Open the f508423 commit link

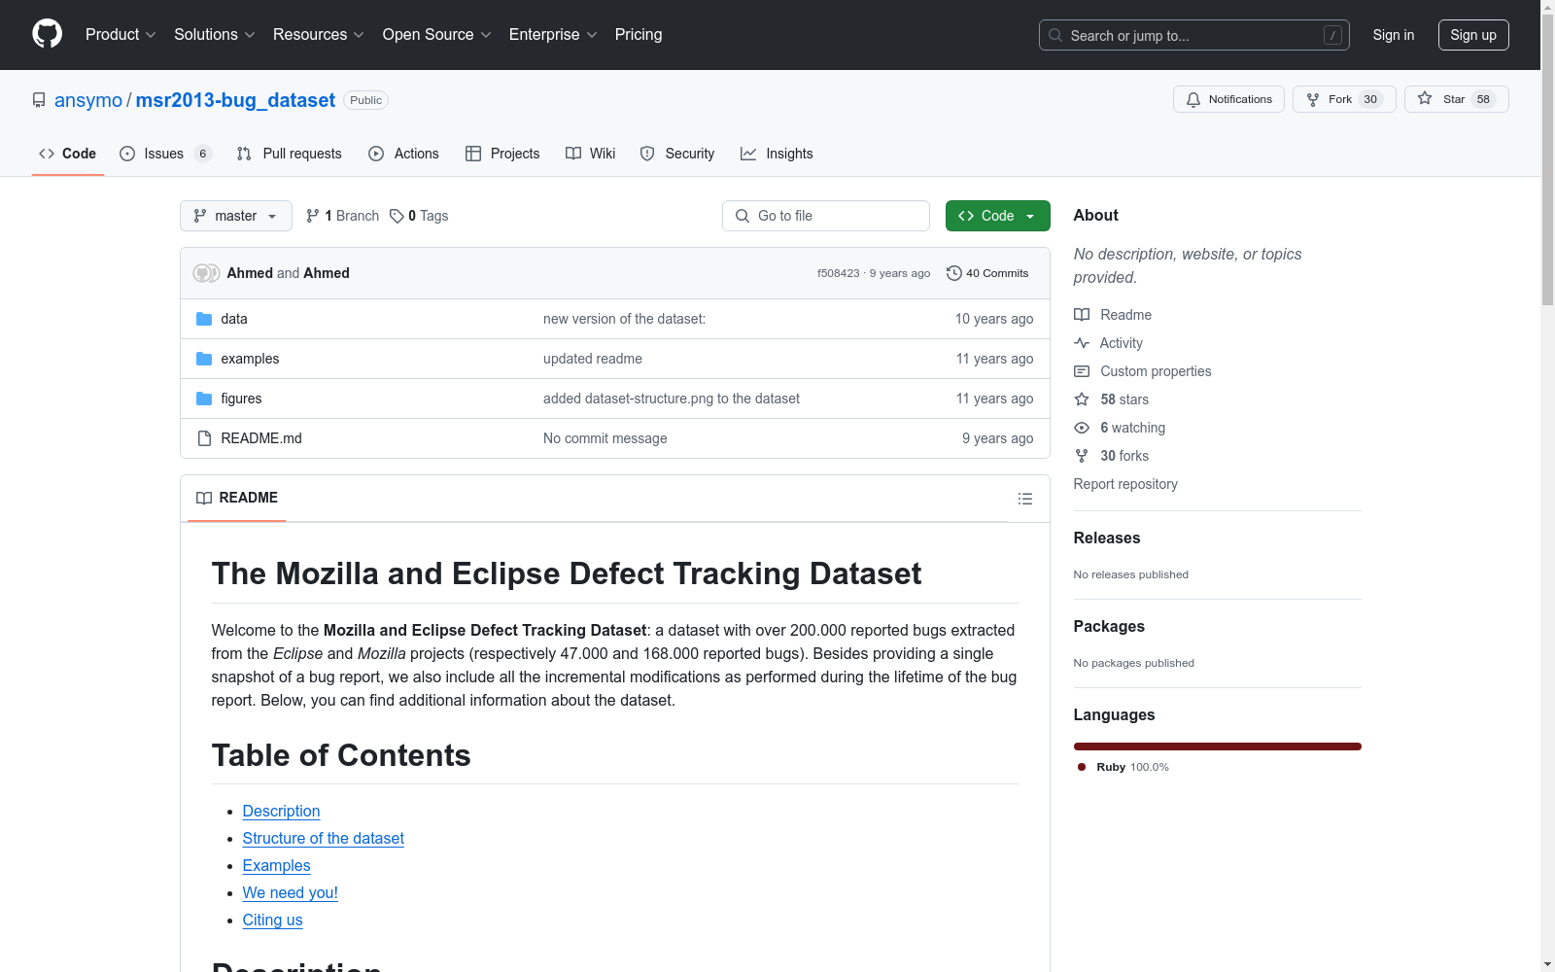(839, 273)
